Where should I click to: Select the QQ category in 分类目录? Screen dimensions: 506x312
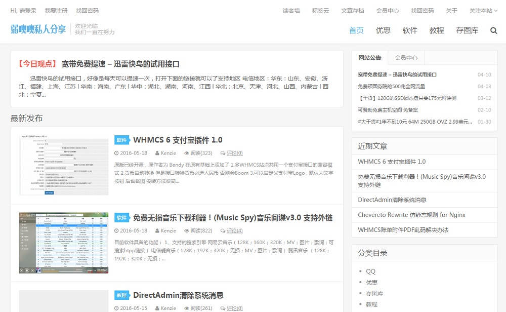(371, 271)
